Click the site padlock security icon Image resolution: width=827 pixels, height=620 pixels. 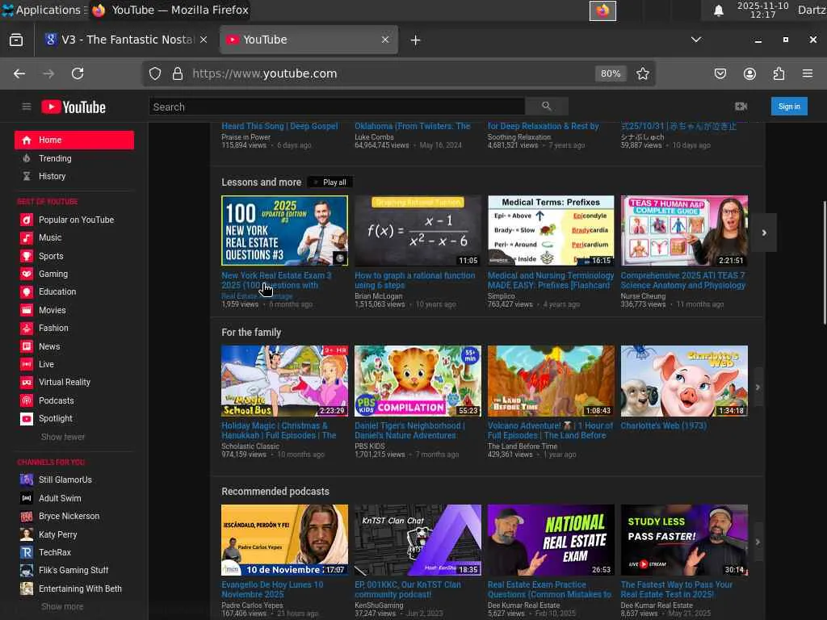pos(178,73)
